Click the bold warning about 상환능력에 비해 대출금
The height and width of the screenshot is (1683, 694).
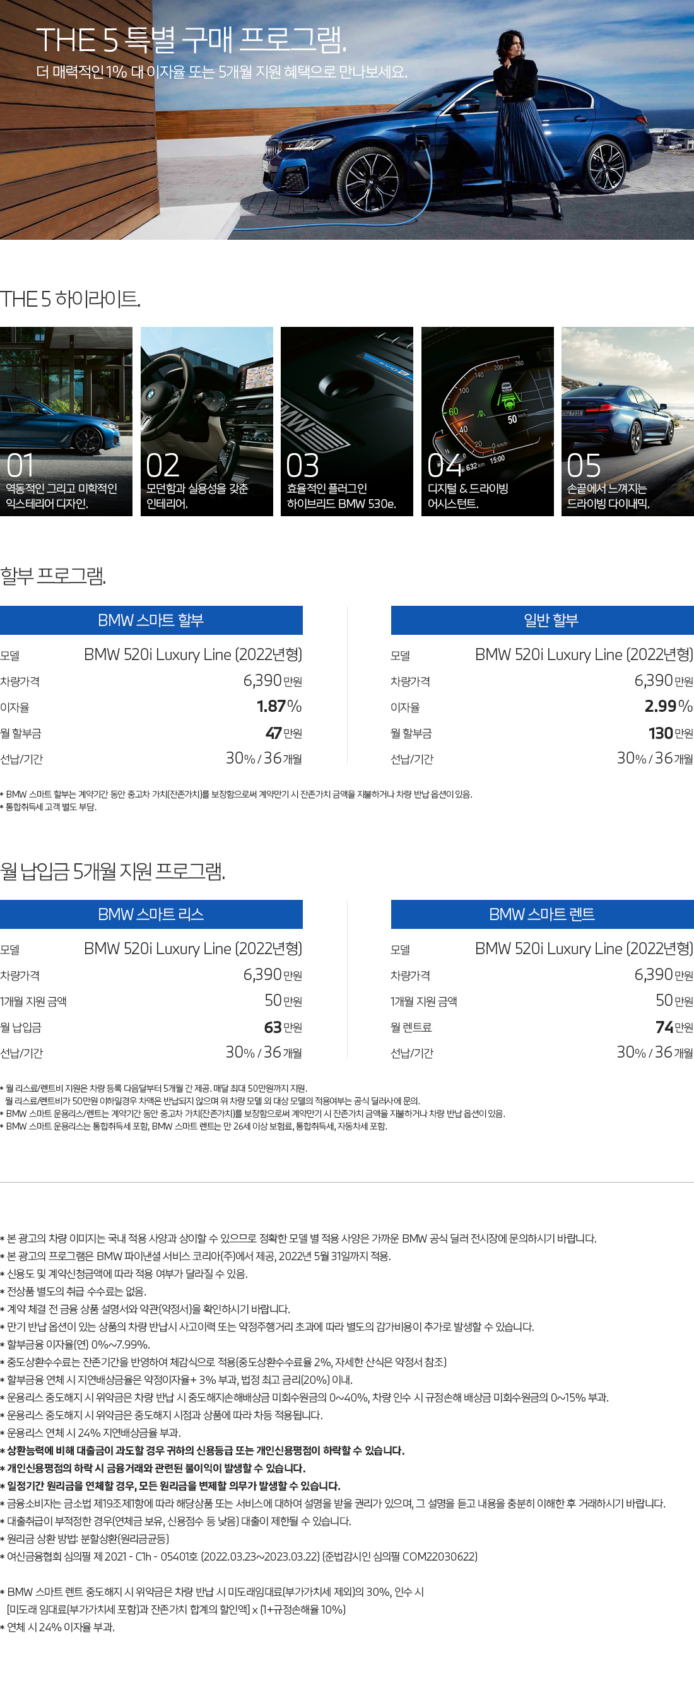point(203,1450)
